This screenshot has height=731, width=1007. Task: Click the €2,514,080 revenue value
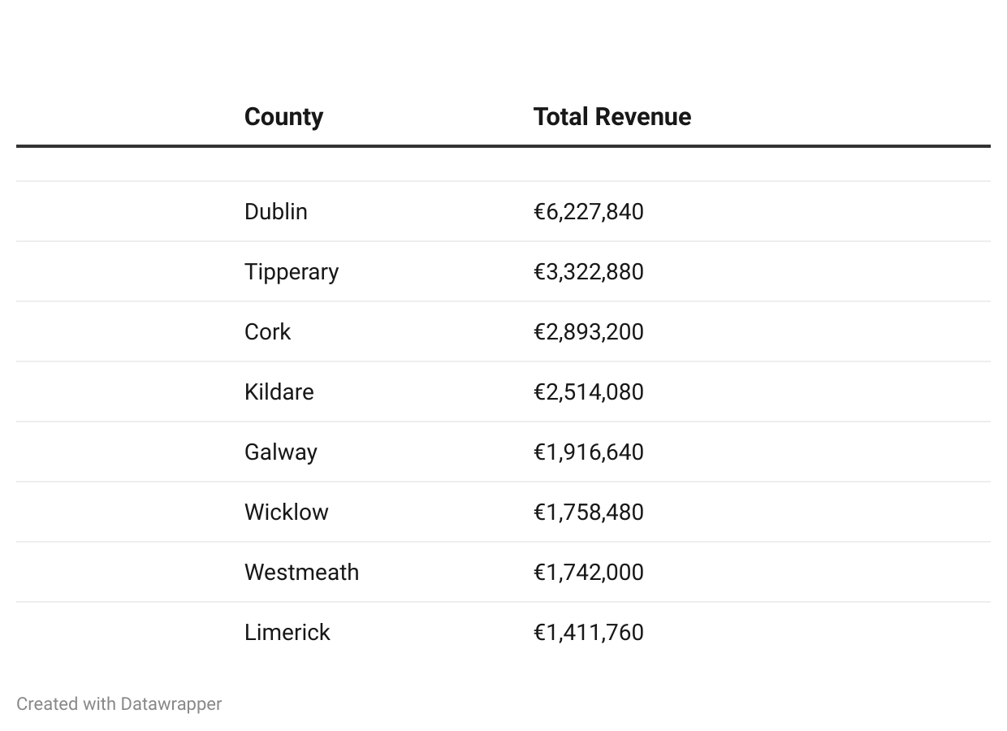pos(588,392)
